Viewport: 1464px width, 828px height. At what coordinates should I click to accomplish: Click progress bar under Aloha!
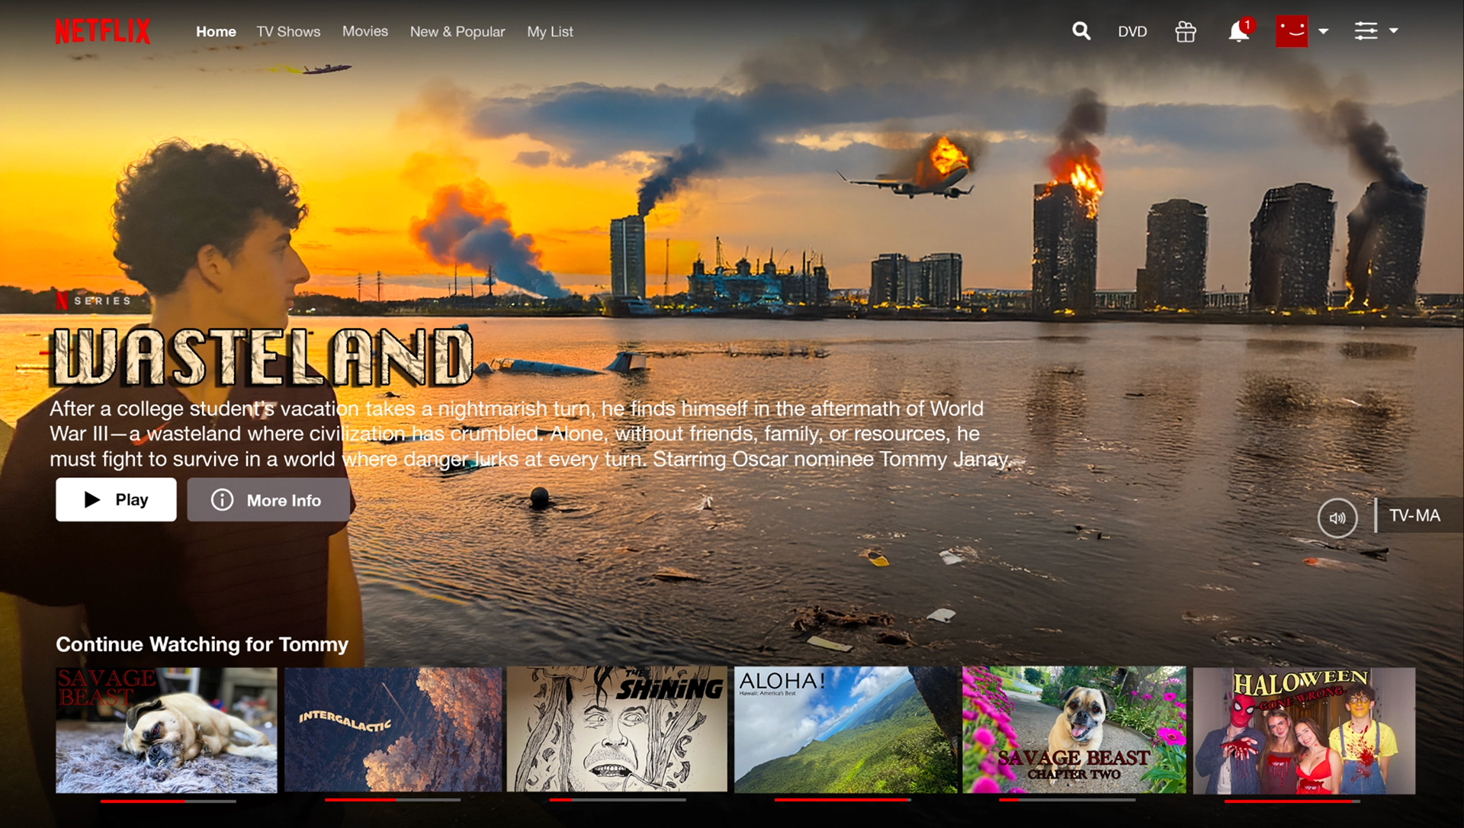click(843, 800)
